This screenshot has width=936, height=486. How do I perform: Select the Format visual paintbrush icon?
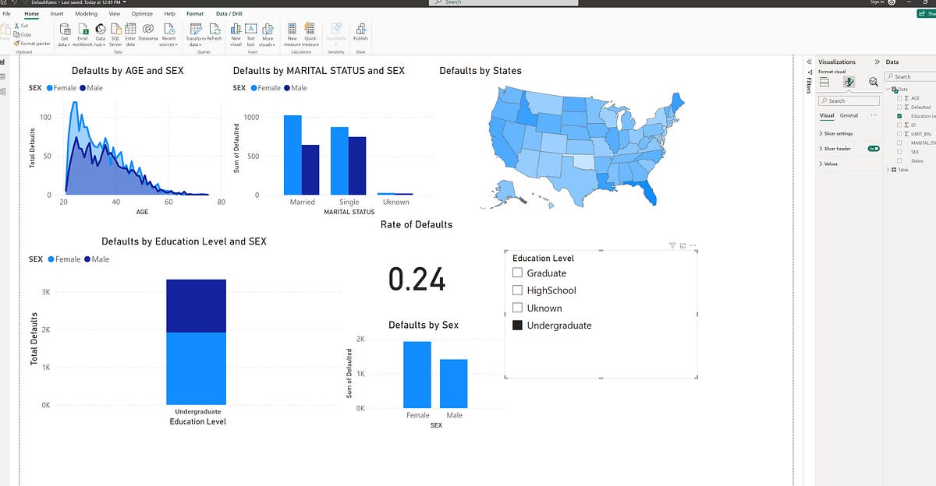click(x=849, y=82)
